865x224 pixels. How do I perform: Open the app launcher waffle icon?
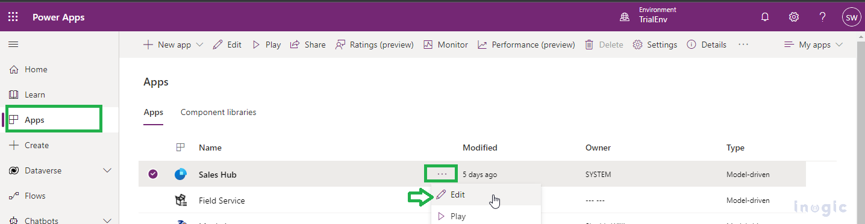13,17
